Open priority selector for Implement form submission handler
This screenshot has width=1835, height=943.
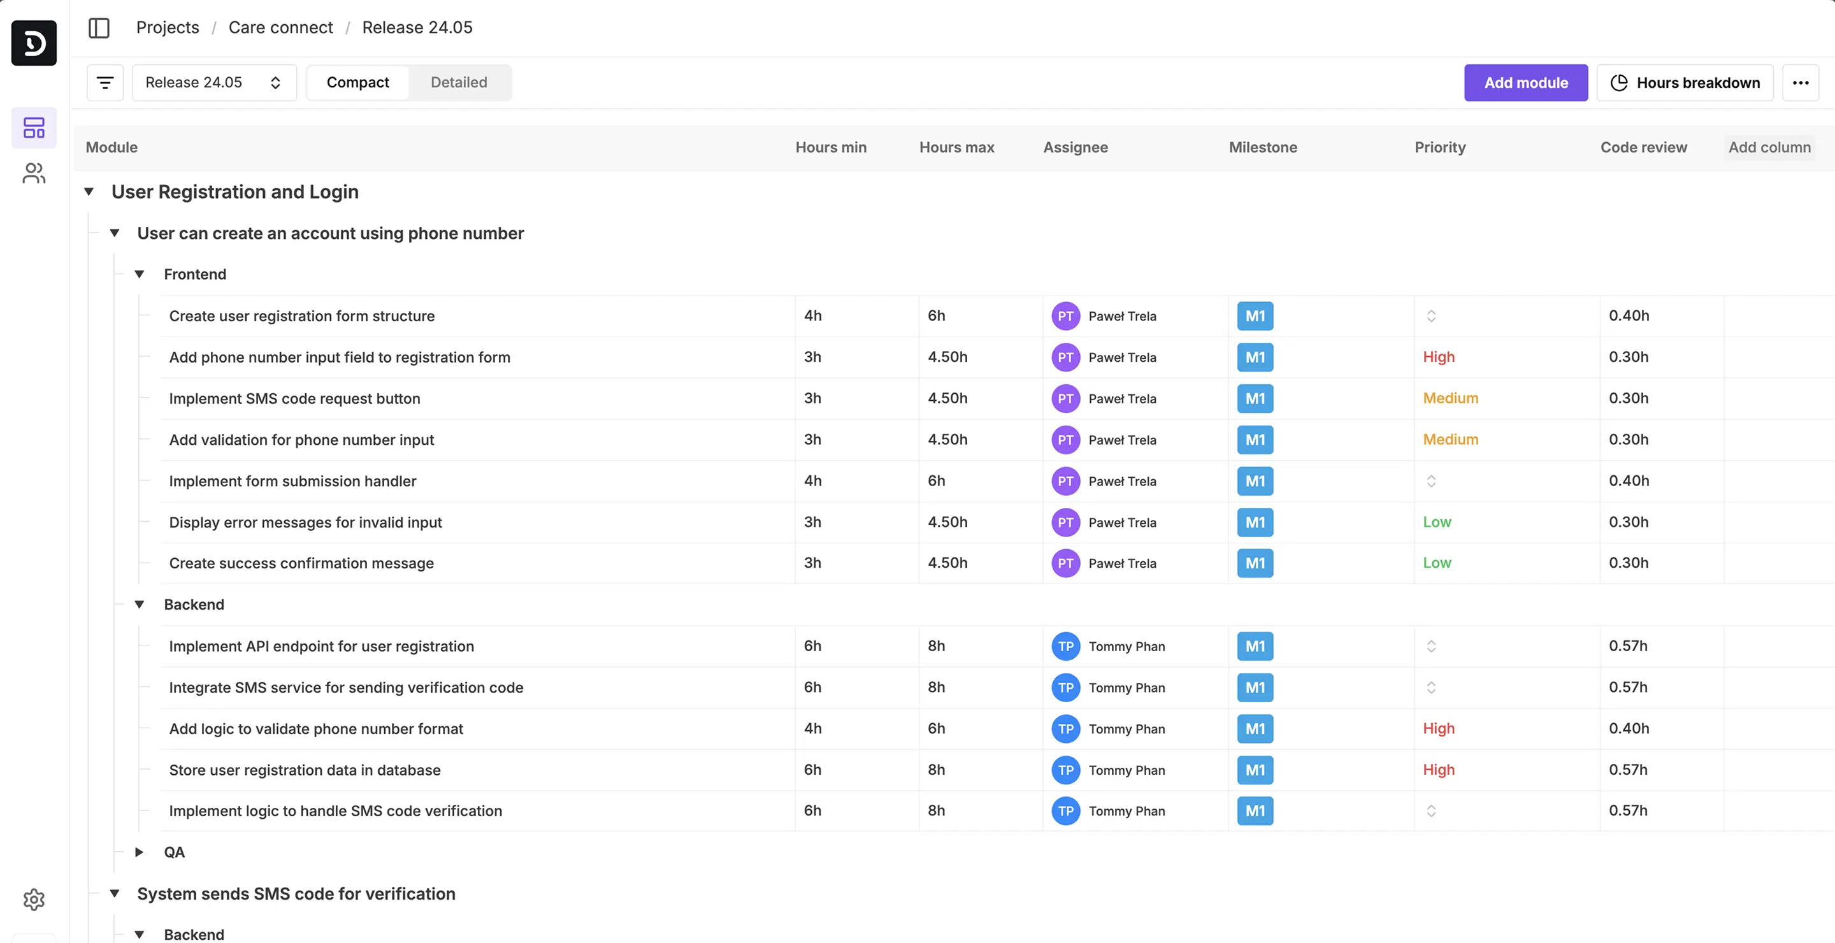[1431, 482]
